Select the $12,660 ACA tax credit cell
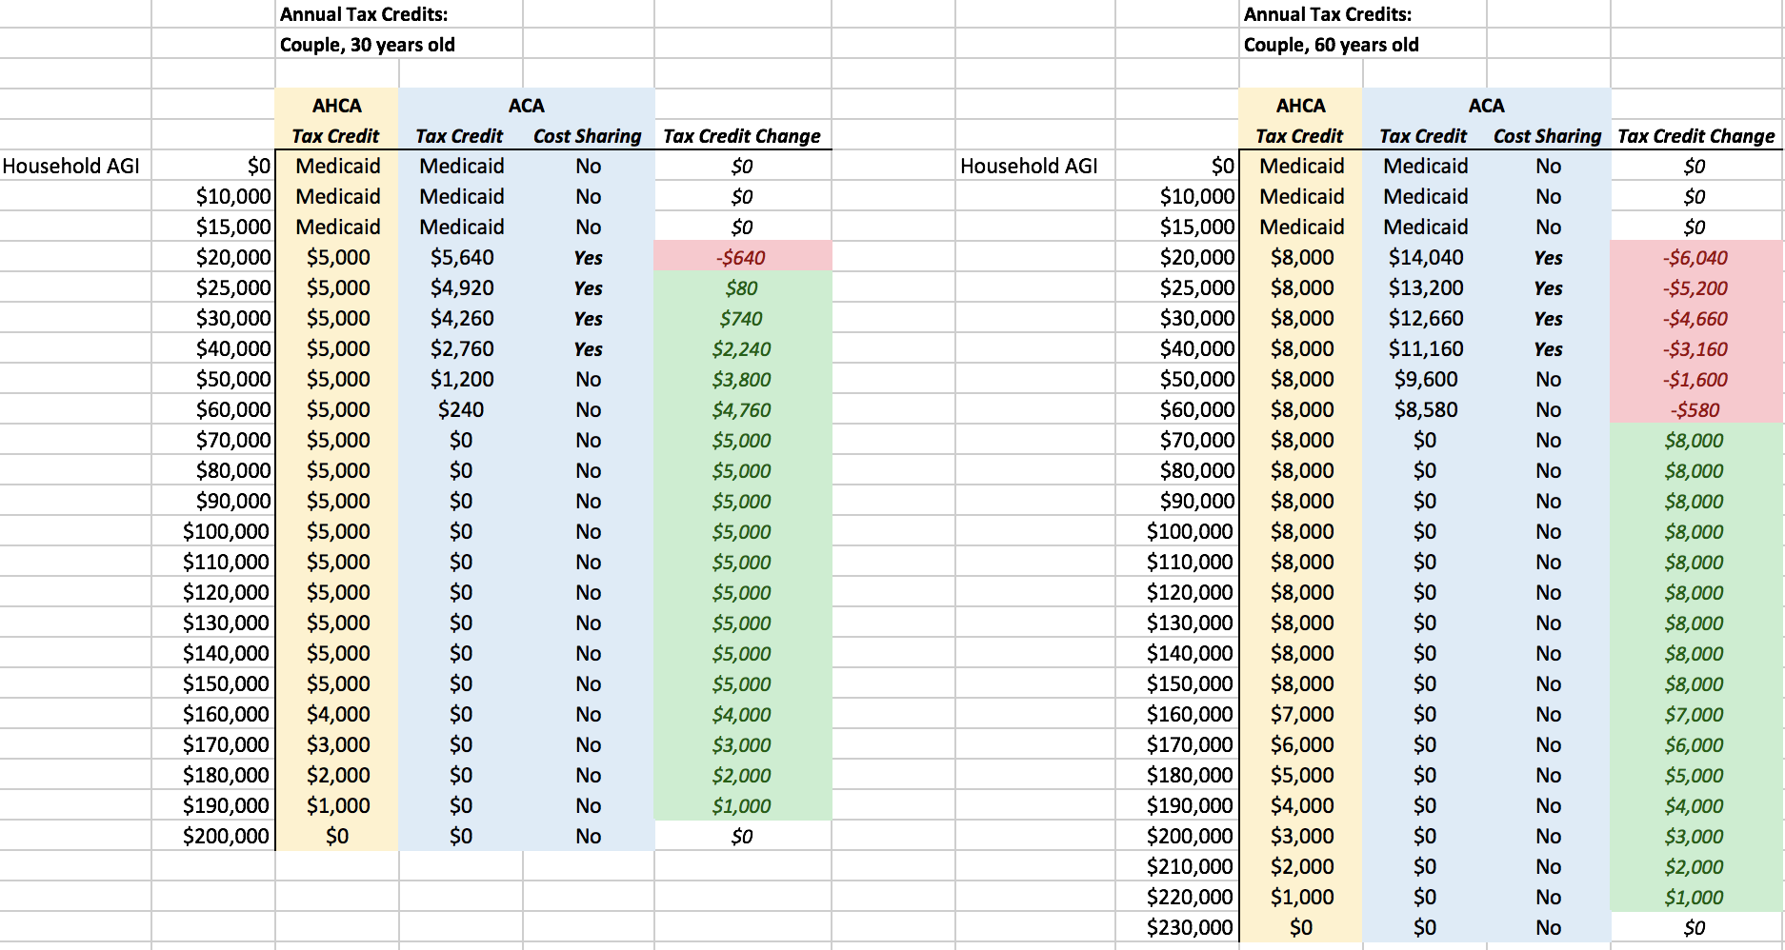 (1425, 319)
